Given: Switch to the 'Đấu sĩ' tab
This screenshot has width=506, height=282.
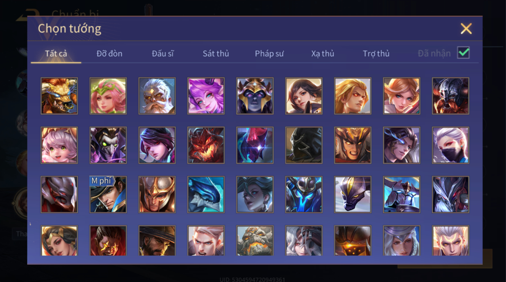Looking at the screenshot, I should coord(163,54).
